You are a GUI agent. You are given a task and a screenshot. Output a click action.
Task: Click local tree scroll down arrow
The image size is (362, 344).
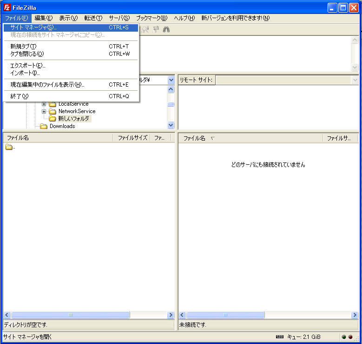coord(171,125)
